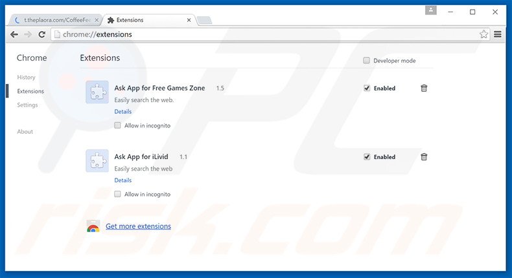Screen dimensions: 512x278
Task: Click Get more extensions link
Action: pyautogui.click(x=138, y=226)
